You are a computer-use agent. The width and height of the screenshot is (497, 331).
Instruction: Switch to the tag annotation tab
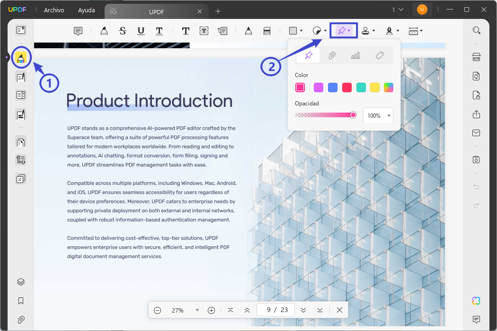click(379, 55)
